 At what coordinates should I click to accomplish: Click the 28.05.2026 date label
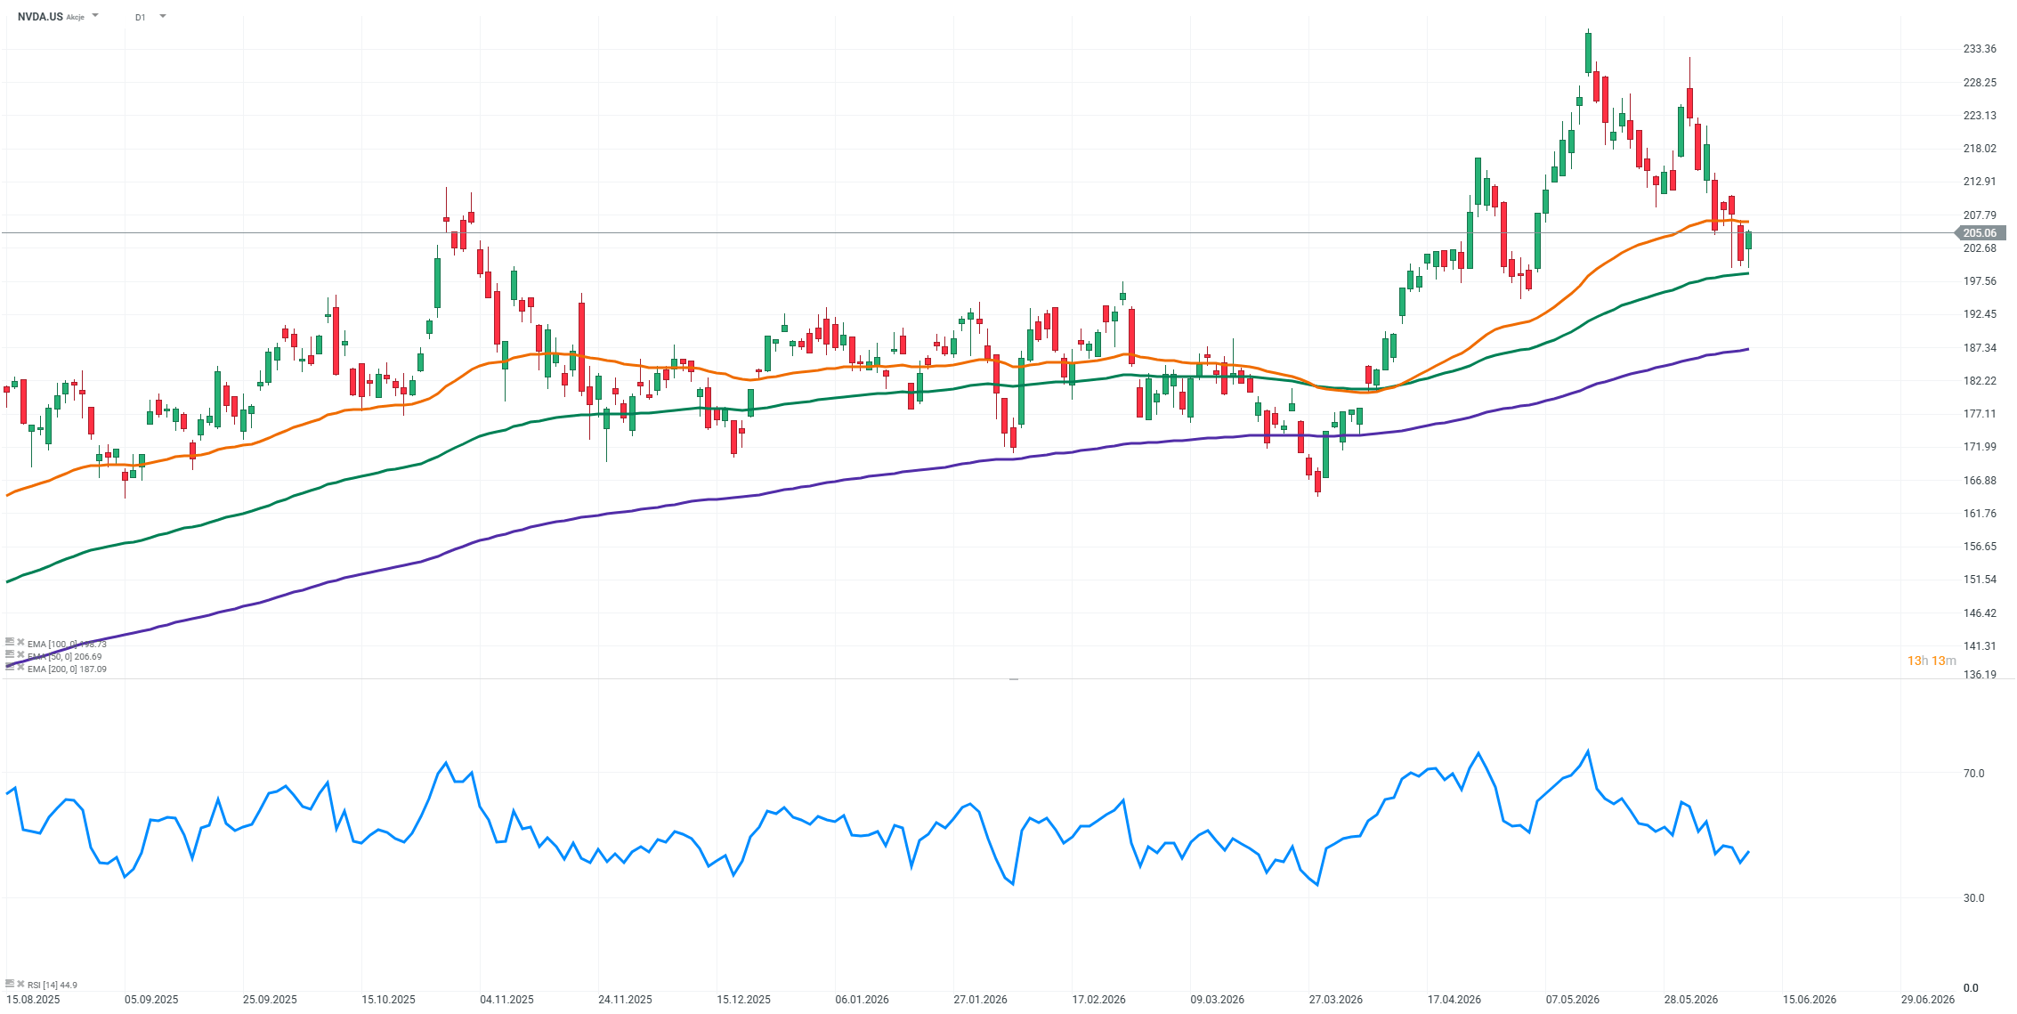tap(1690, 1000)
